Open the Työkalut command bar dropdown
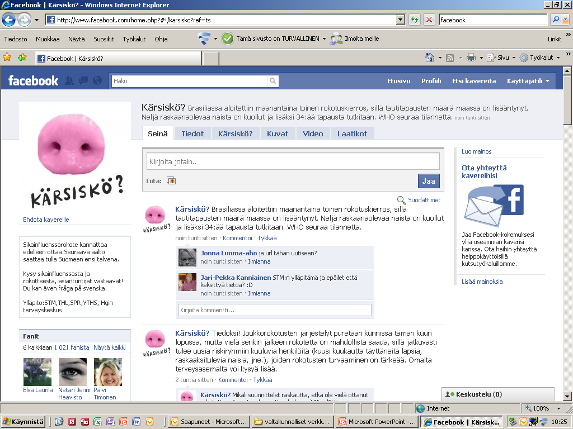This screenshot has width=573, height=429. click(x=558, y=58)
